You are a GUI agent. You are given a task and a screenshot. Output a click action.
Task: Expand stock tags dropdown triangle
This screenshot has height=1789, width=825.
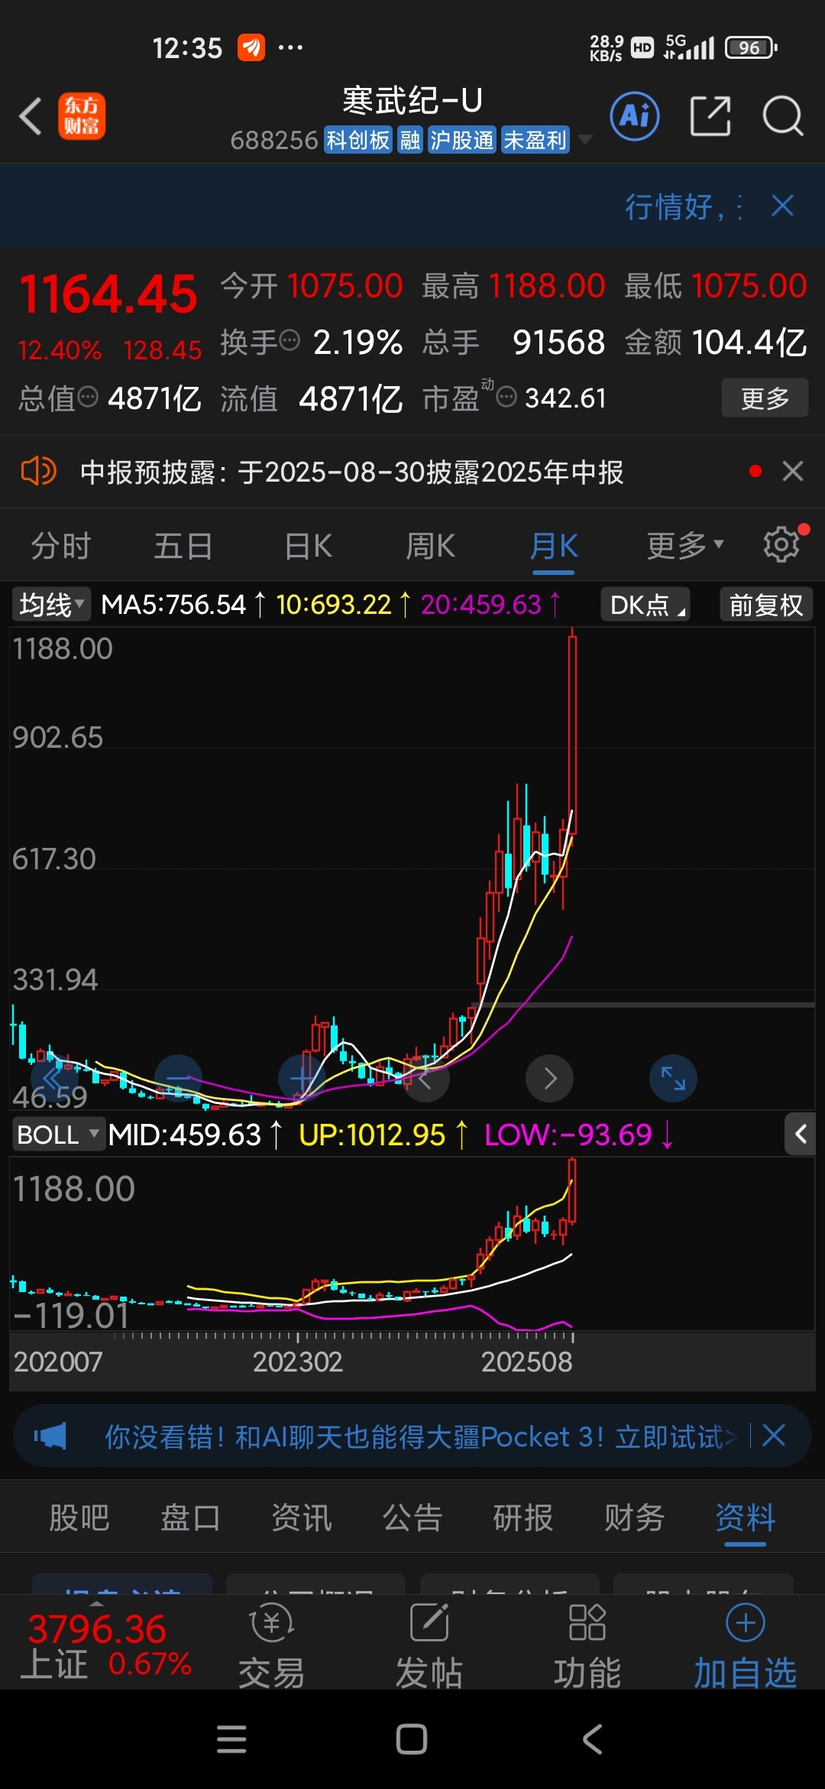[x=585, y=140]
